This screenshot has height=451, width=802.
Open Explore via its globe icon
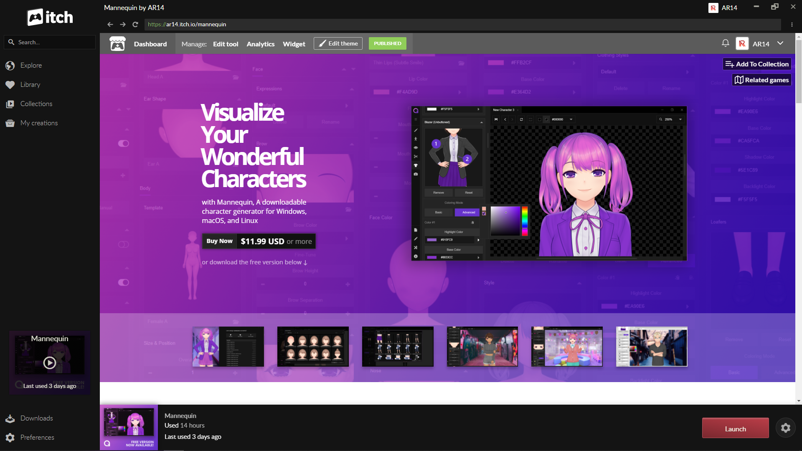pos(10,66)
